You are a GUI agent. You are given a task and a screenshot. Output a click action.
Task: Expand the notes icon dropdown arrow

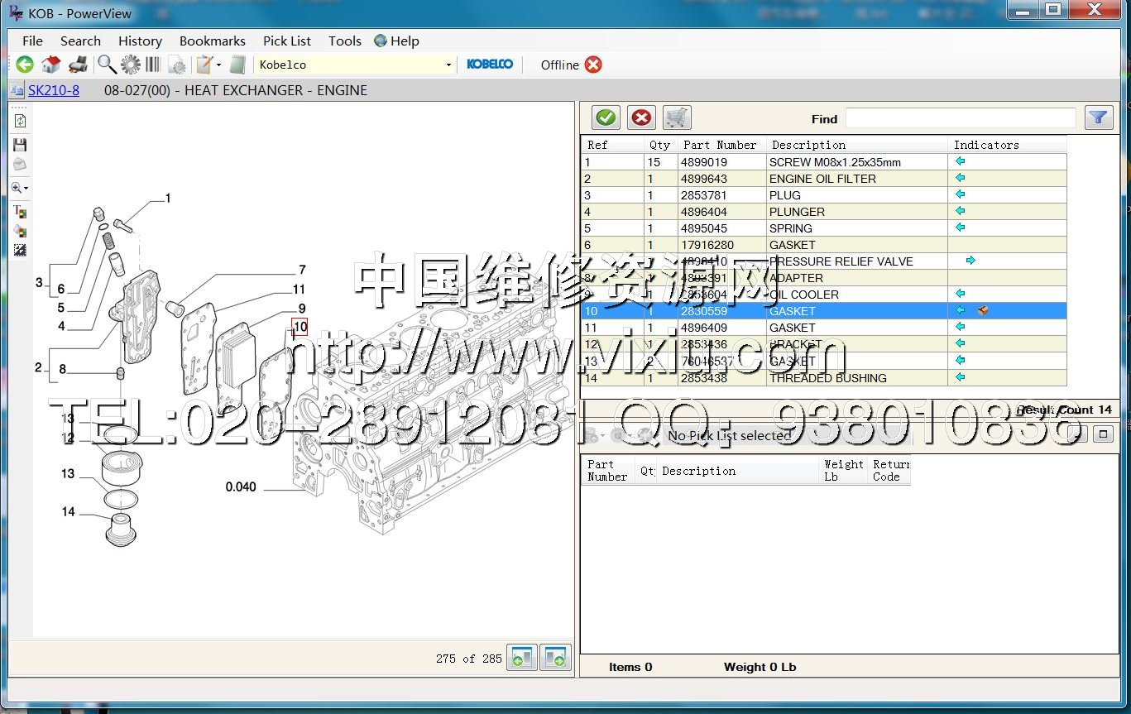(218, 65)
